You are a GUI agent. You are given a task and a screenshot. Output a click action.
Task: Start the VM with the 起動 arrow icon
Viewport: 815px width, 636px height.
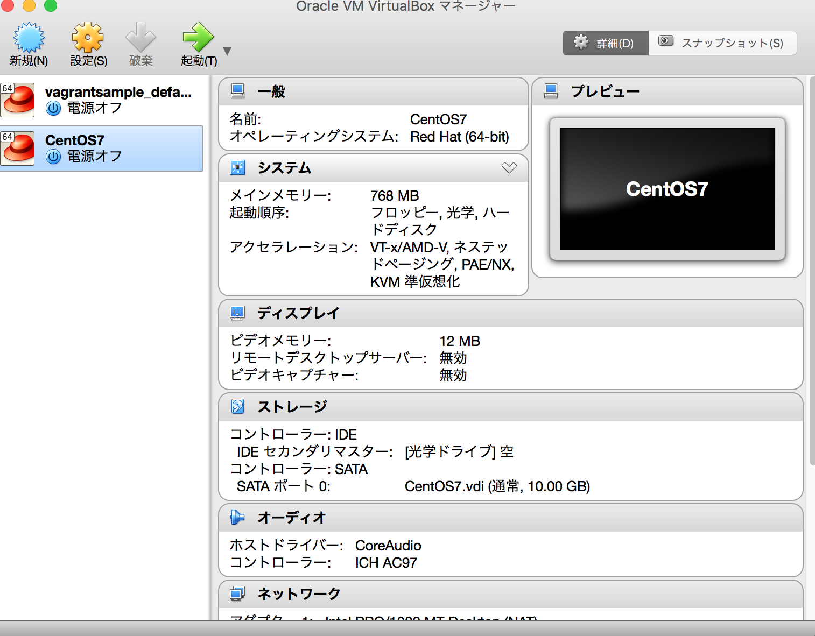(198, 37)
